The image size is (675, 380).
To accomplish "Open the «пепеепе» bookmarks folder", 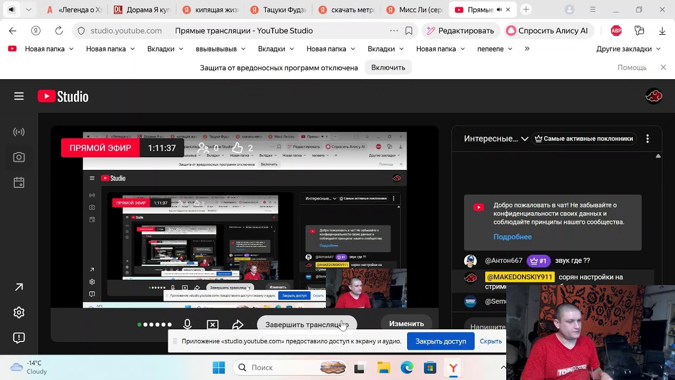I will (x=495, y=49).
